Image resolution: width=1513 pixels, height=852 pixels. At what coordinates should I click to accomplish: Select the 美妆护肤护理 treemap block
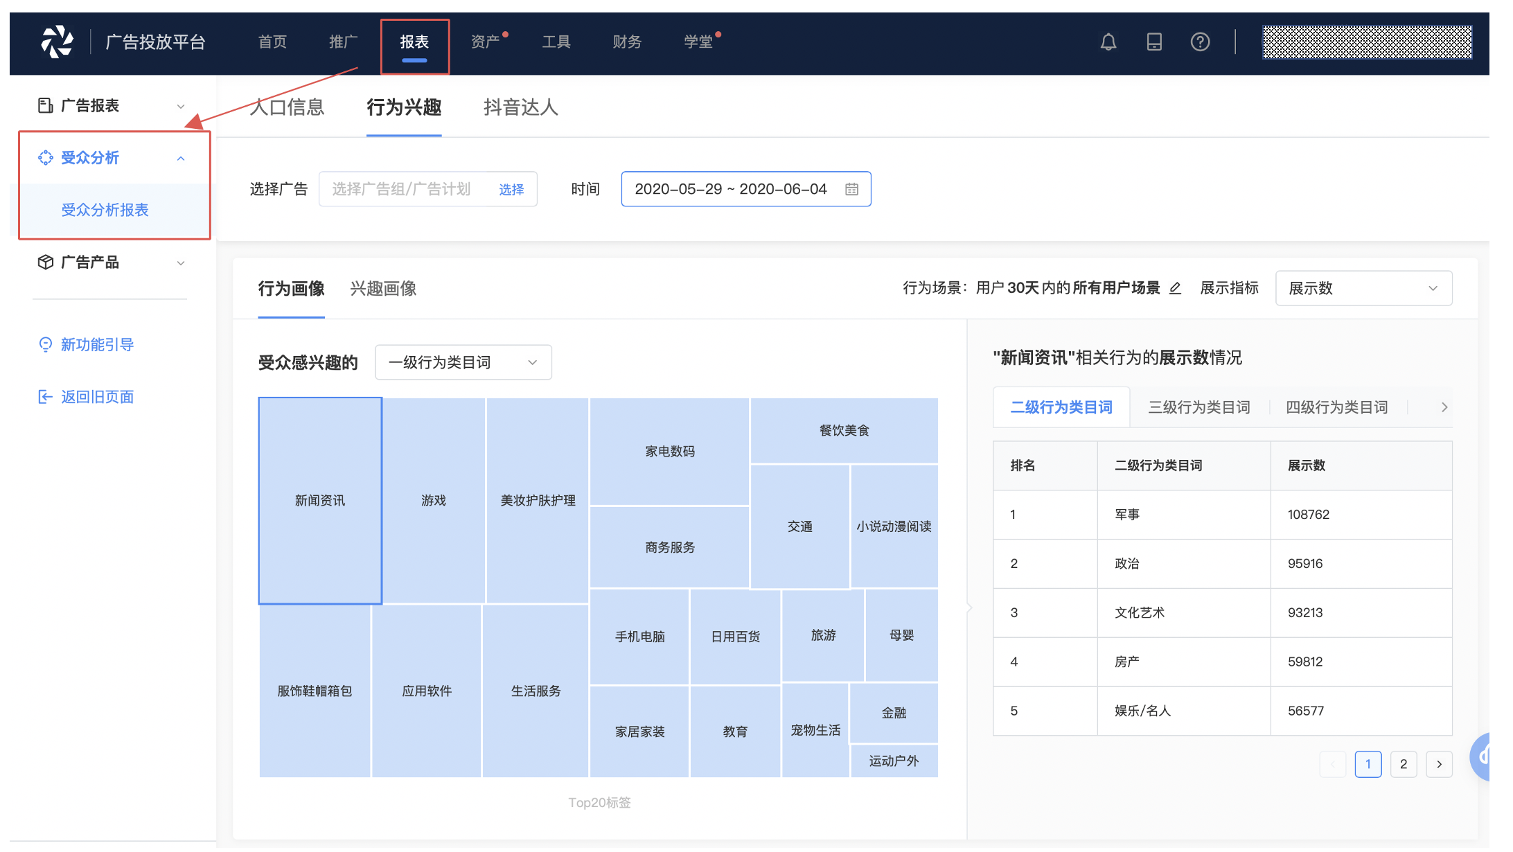[x=538, y=500]
